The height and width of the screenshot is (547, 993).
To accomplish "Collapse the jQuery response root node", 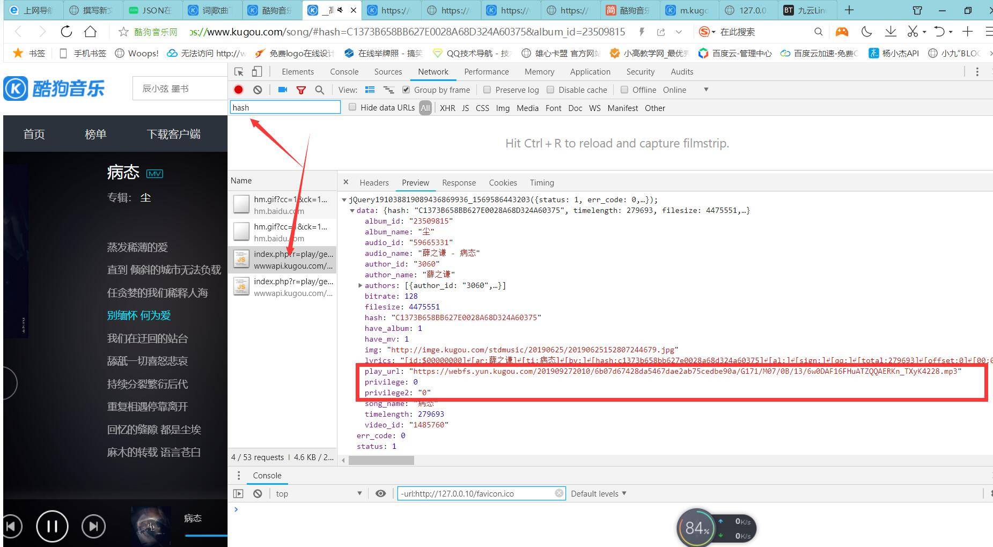I will pos(344,199).
